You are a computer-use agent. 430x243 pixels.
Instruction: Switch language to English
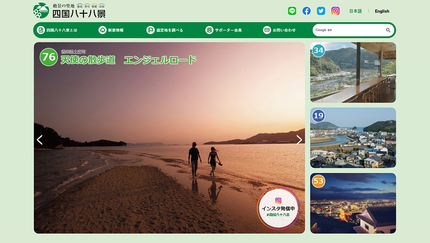[x=382, y=11]
